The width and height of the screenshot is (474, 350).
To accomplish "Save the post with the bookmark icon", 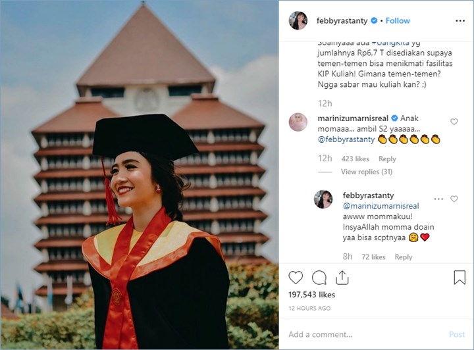I will (460, 278).
